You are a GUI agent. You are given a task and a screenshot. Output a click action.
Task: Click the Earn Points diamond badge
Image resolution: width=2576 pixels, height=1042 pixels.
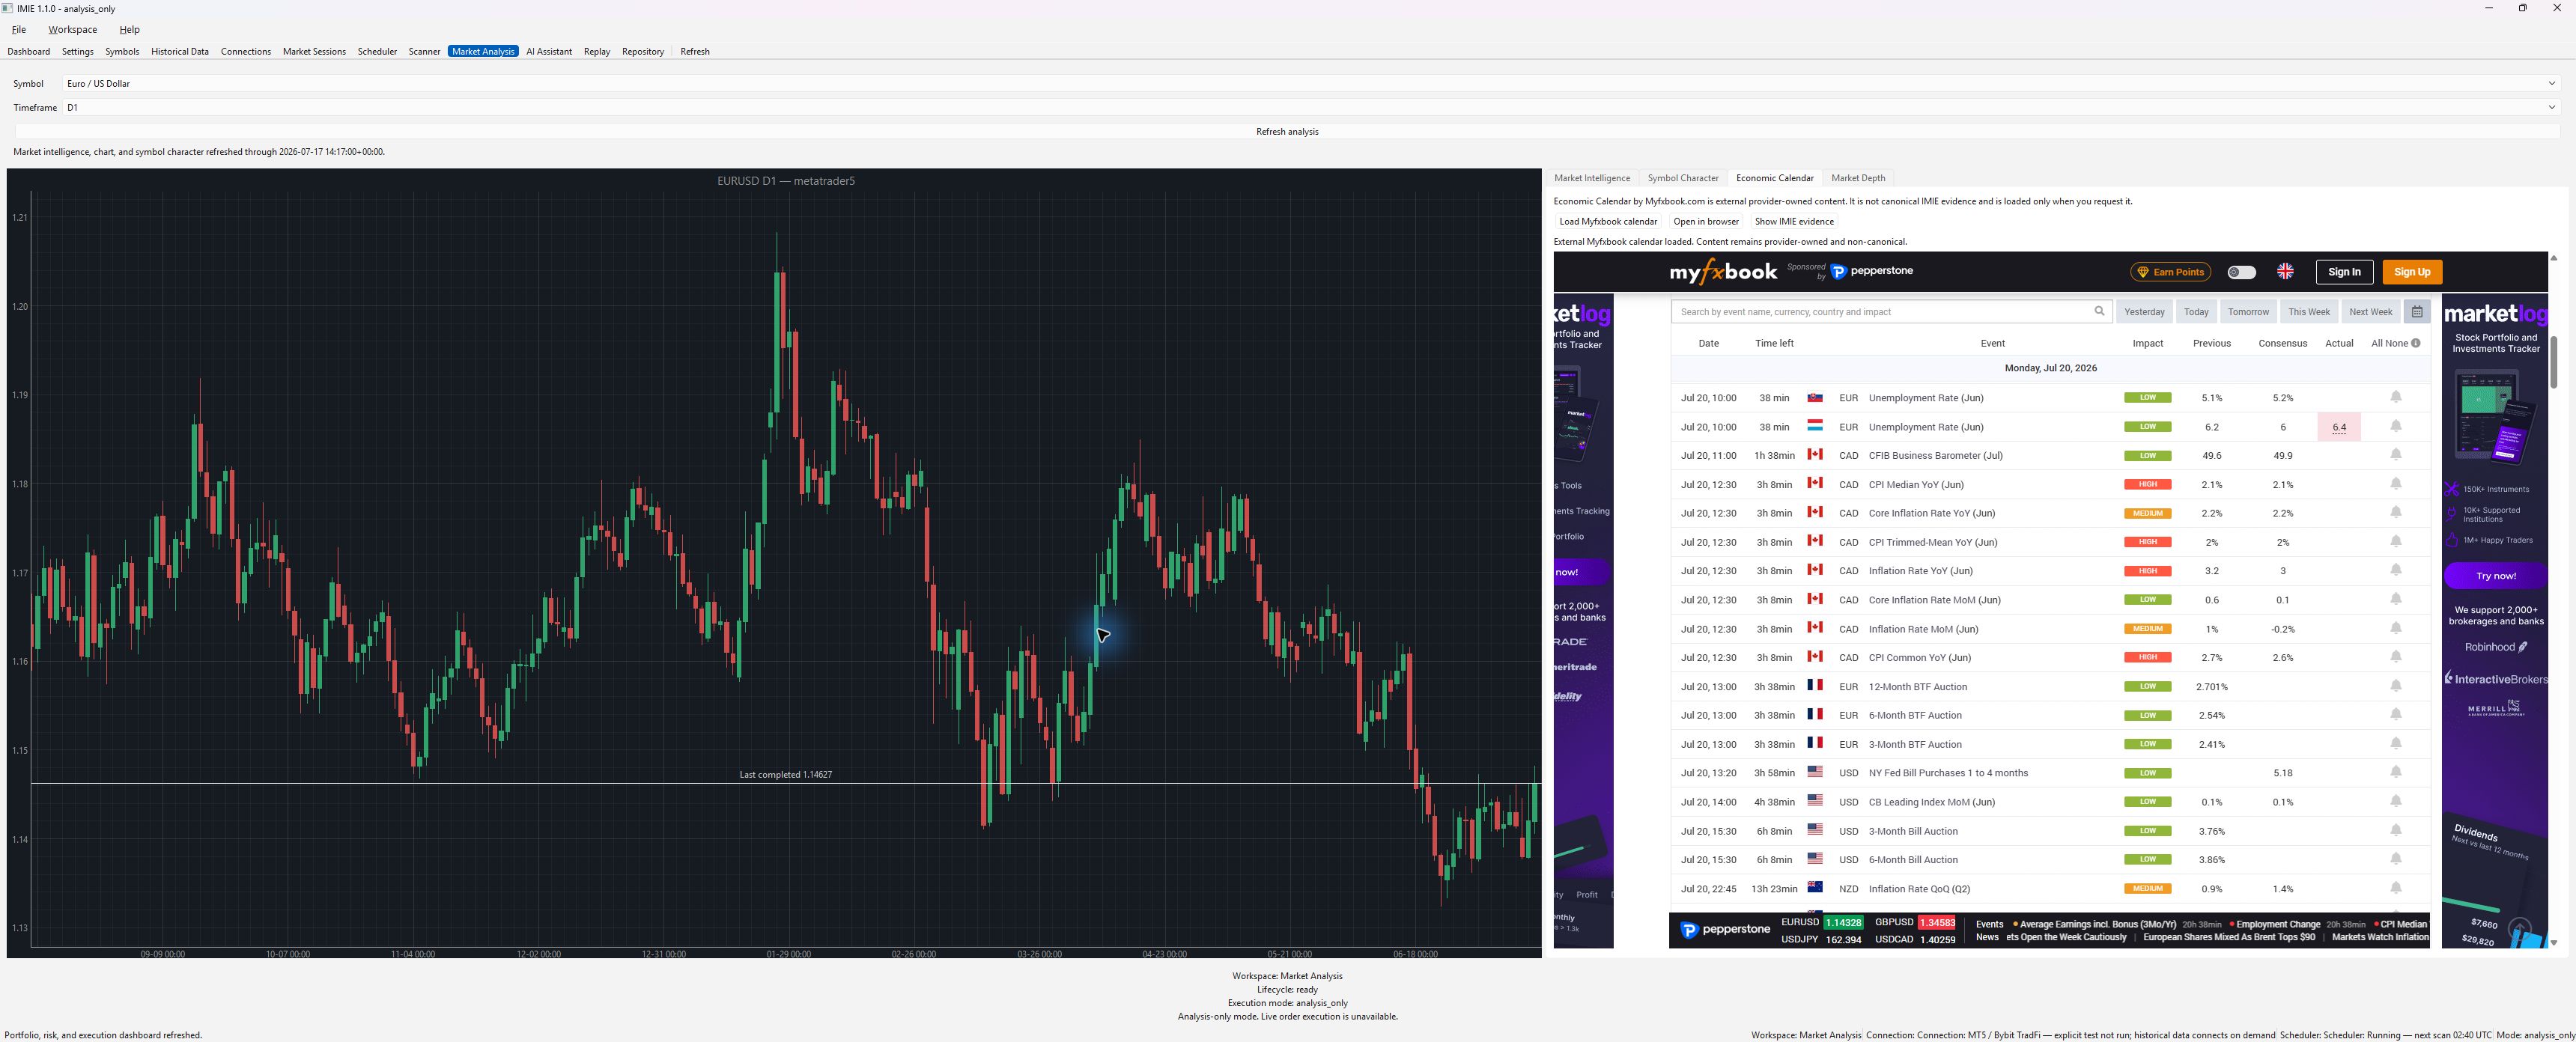click(2170, 272)
